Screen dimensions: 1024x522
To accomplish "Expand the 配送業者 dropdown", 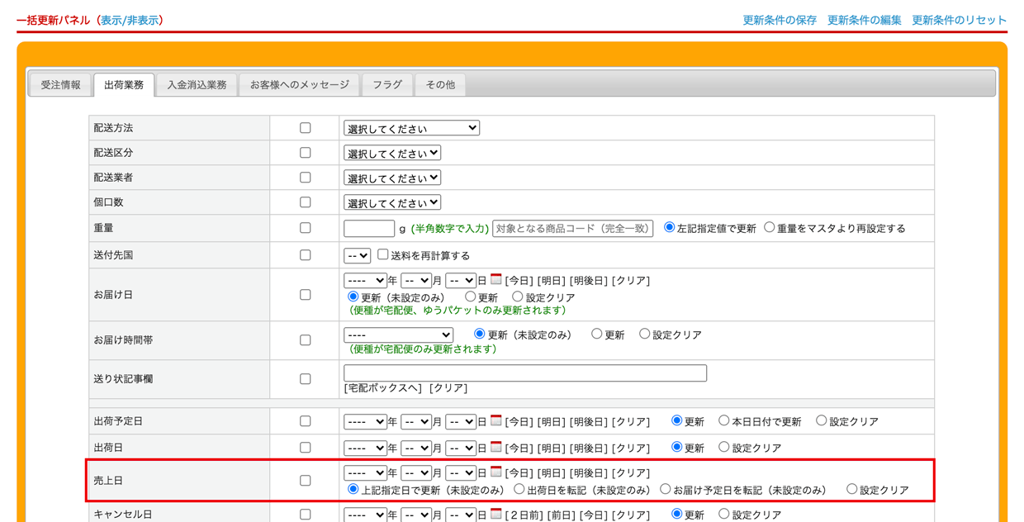I will coord(392,178).
